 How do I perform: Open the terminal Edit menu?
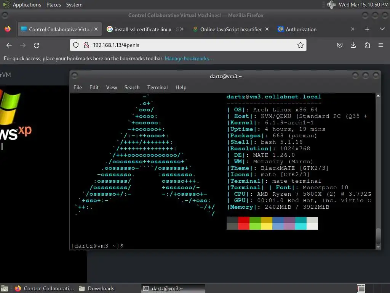(94, 87)
